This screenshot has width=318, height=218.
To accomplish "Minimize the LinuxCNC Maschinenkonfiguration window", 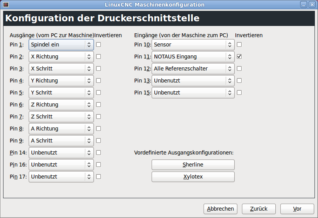I will coord(304,5).
